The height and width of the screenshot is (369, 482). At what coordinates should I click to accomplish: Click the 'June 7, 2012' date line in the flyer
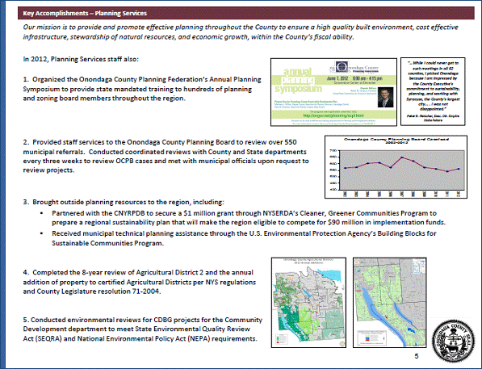click(355, 78)
